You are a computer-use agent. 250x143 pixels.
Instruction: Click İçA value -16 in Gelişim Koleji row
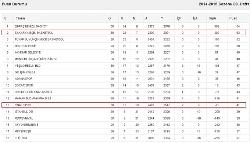(199, 72)
